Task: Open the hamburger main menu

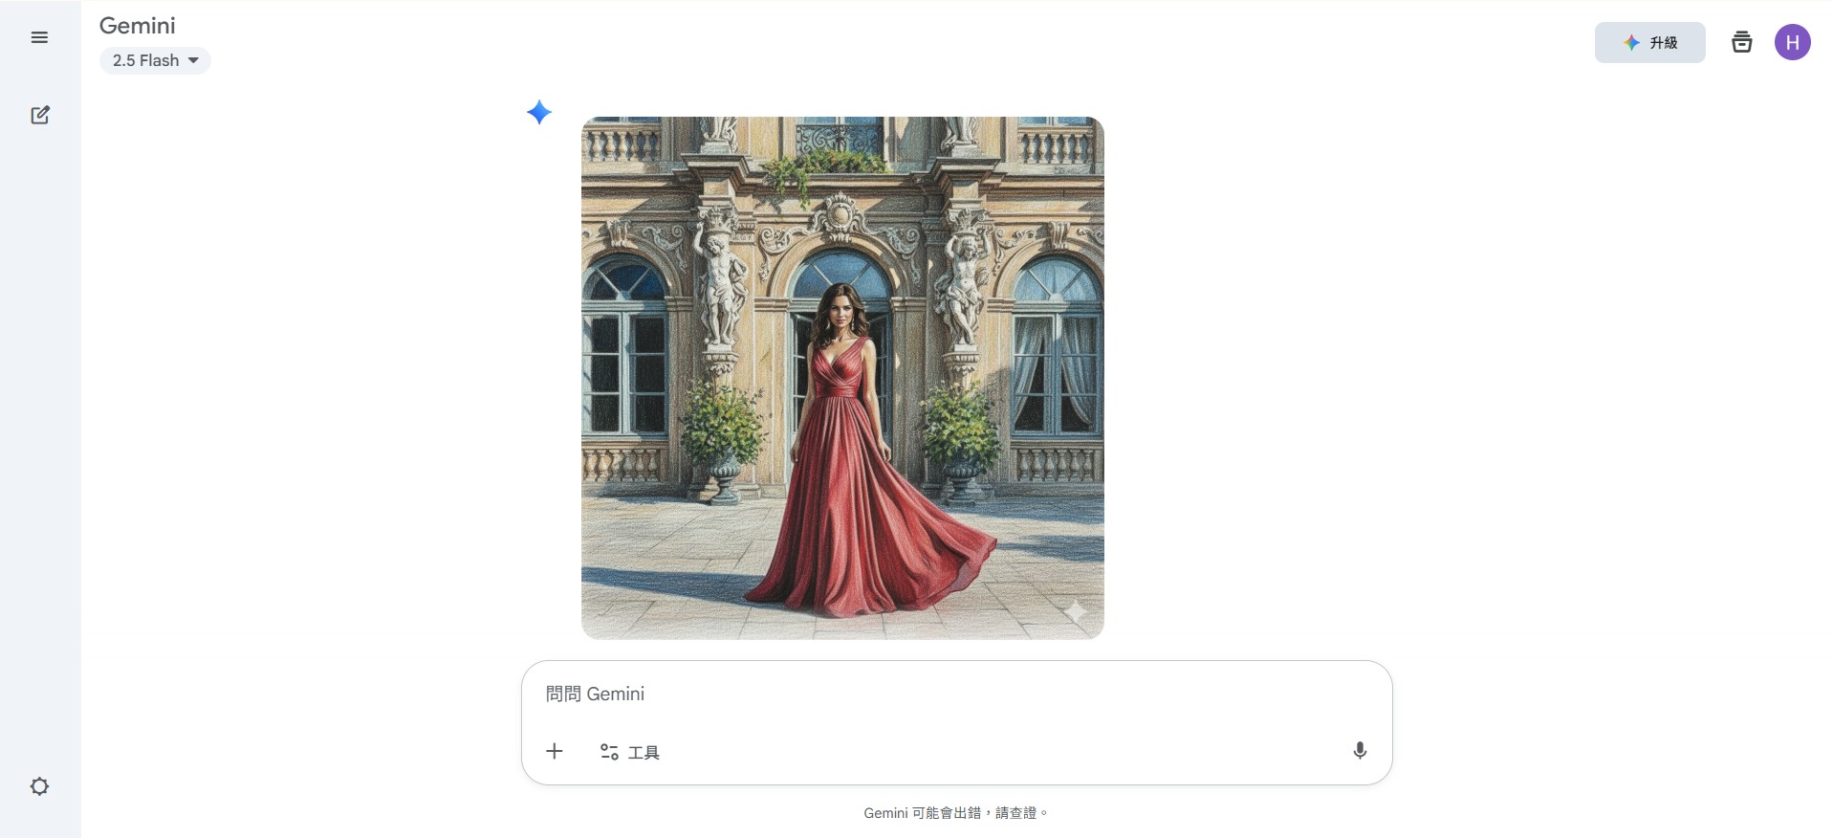Action: tap(39, 37)
